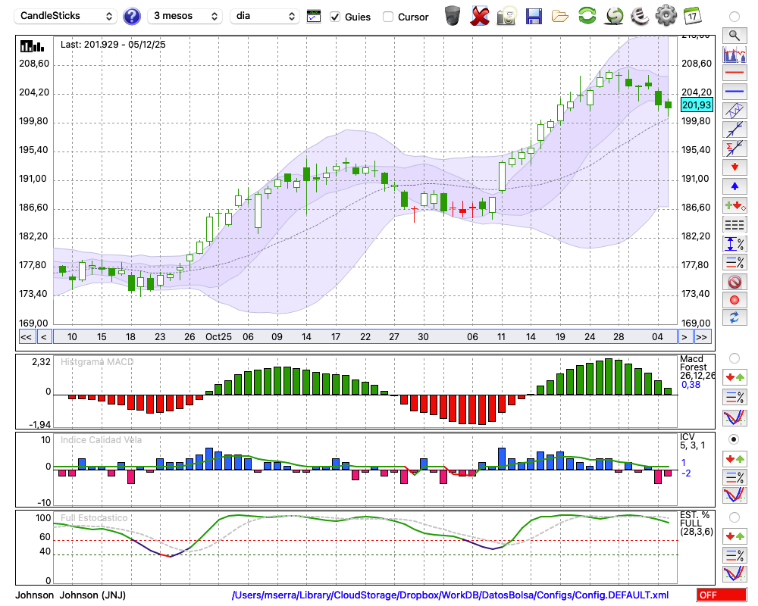Image resolution: width=758 pixels, height=606 pixels.
Task: Select the red horizontal line tool
Action: [x=734, y=73]
